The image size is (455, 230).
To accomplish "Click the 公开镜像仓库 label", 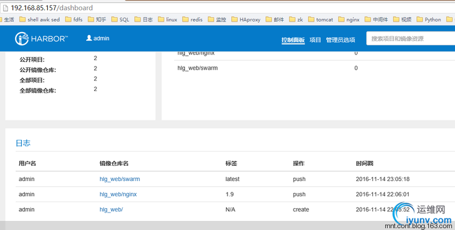I will (x=38, y=70).
